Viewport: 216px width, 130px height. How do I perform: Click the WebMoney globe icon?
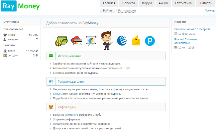pos(122,41)
